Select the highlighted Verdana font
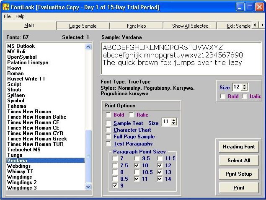The height and width of the screenshot is (200, 266). (x=46, y=161)
